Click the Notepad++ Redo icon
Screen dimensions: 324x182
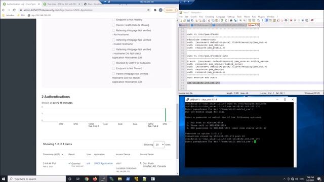coord(226,20)
